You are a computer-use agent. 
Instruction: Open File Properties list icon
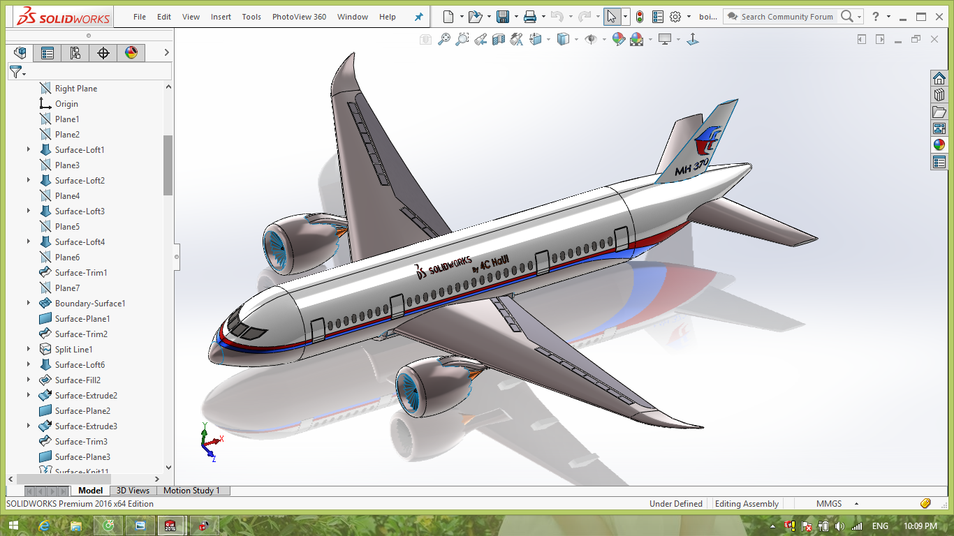(658, 17)
